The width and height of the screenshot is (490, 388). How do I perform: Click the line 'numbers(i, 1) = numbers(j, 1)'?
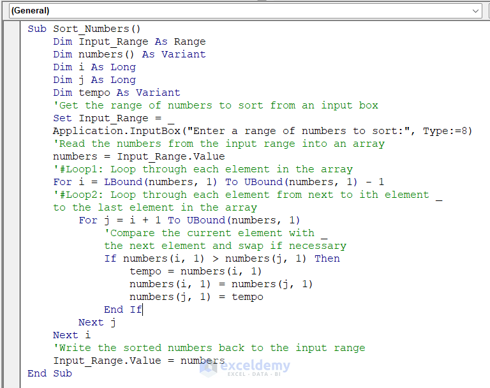point(221,284)
